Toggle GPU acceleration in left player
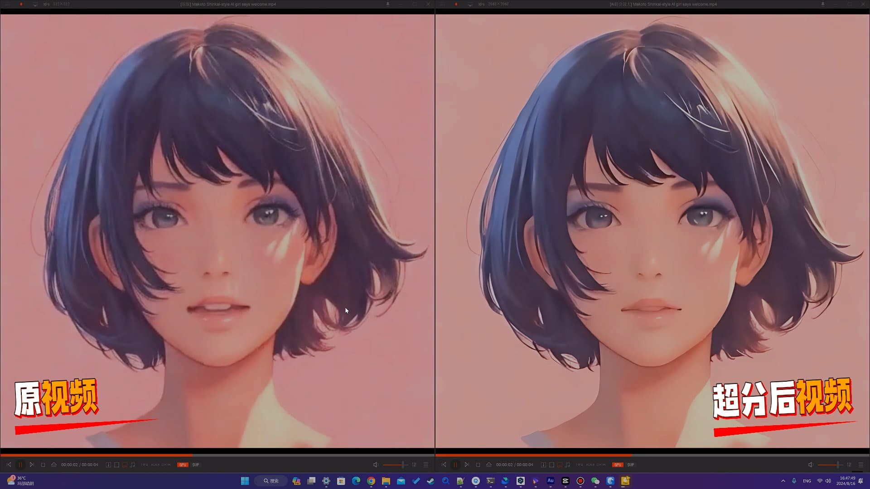This screenshot has width=870, height=489. coord(182,465)
